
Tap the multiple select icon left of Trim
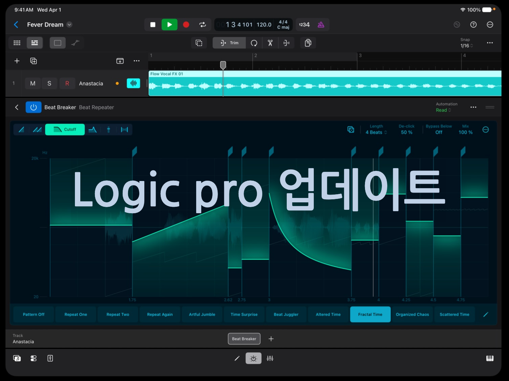click(199, 43)
